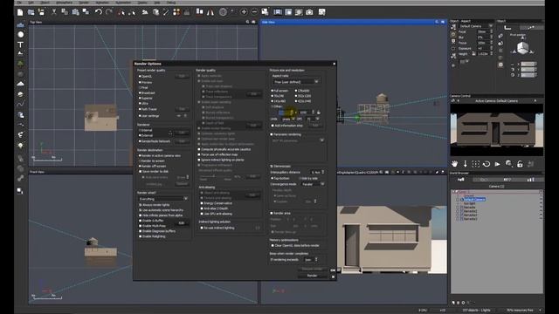
Task: Cut the selection with the scissors icon
Action: click(x=54, y=12)
